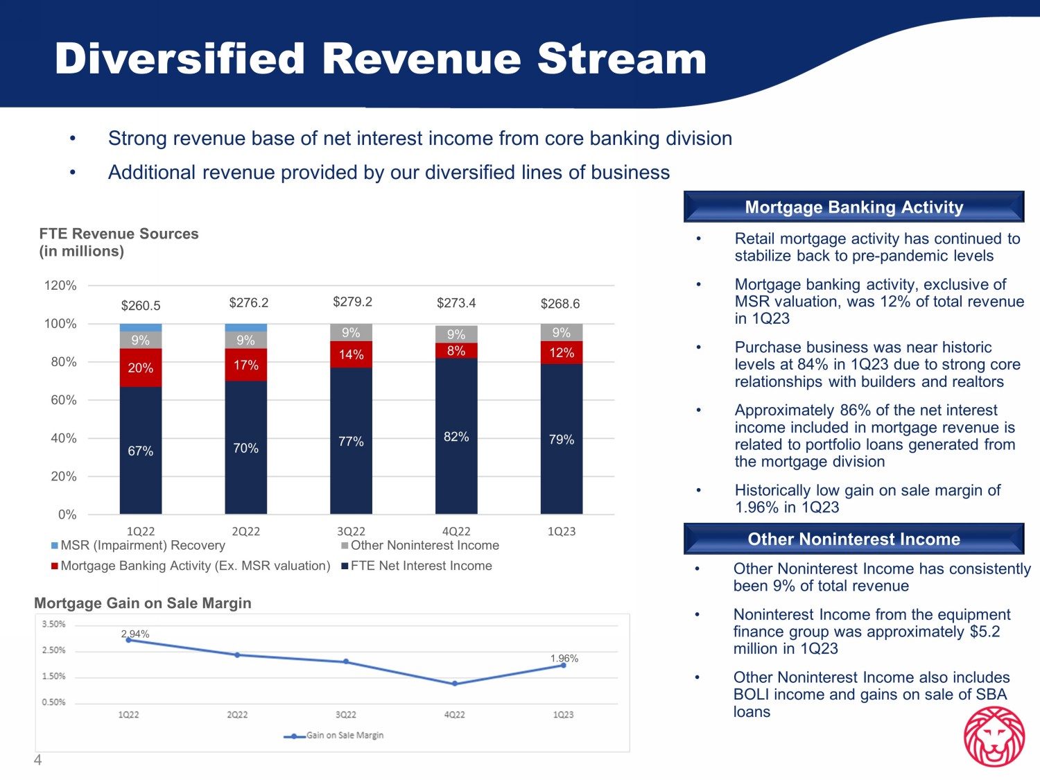
Task: Click the 3Q22 red 14% bar segment
Action: 351,354
